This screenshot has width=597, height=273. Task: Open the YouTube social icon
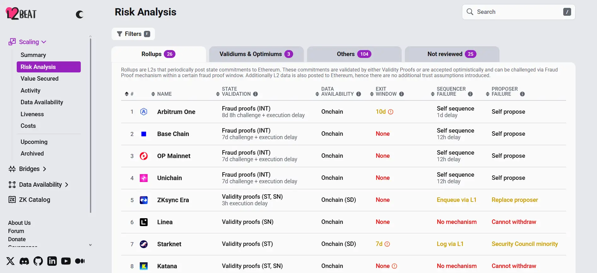click(66, 261)
